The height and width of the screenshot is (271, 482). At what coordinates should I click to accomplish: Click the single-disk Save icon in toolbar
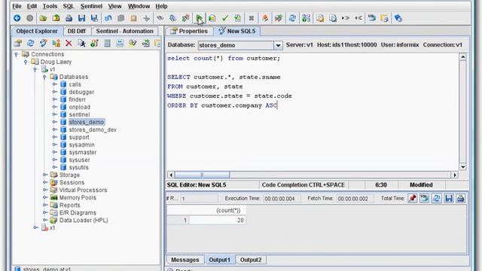pyautogui.click(x=81, y=18)
